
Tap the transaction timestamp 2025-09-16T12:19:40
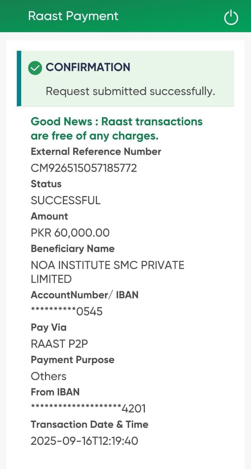(85, 441)
